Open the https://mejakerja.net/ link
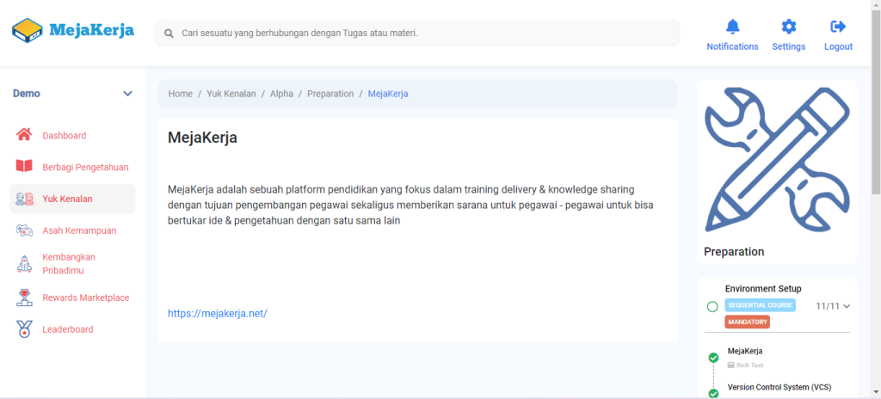 (x=218, y=313)
